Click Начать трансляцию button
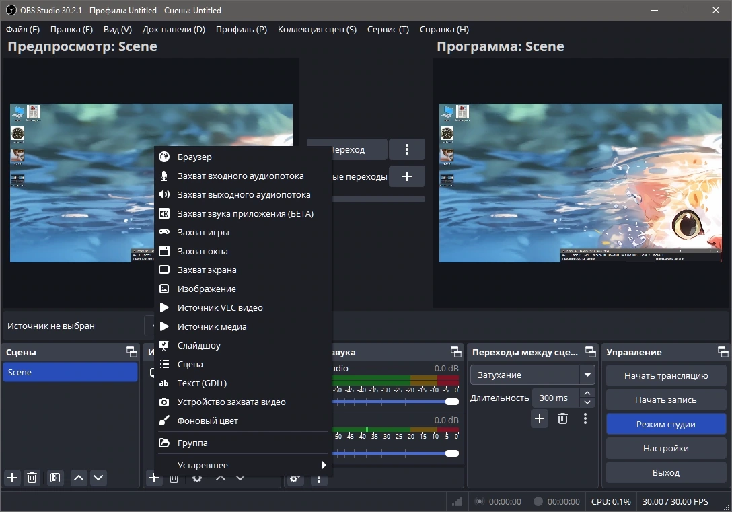 point(666,375)
